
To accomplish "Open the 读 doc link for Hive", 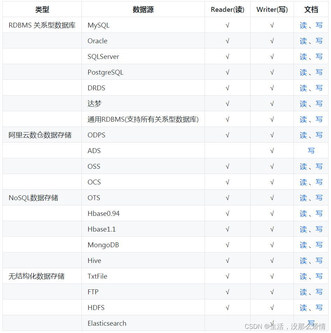I will point(303,260).
